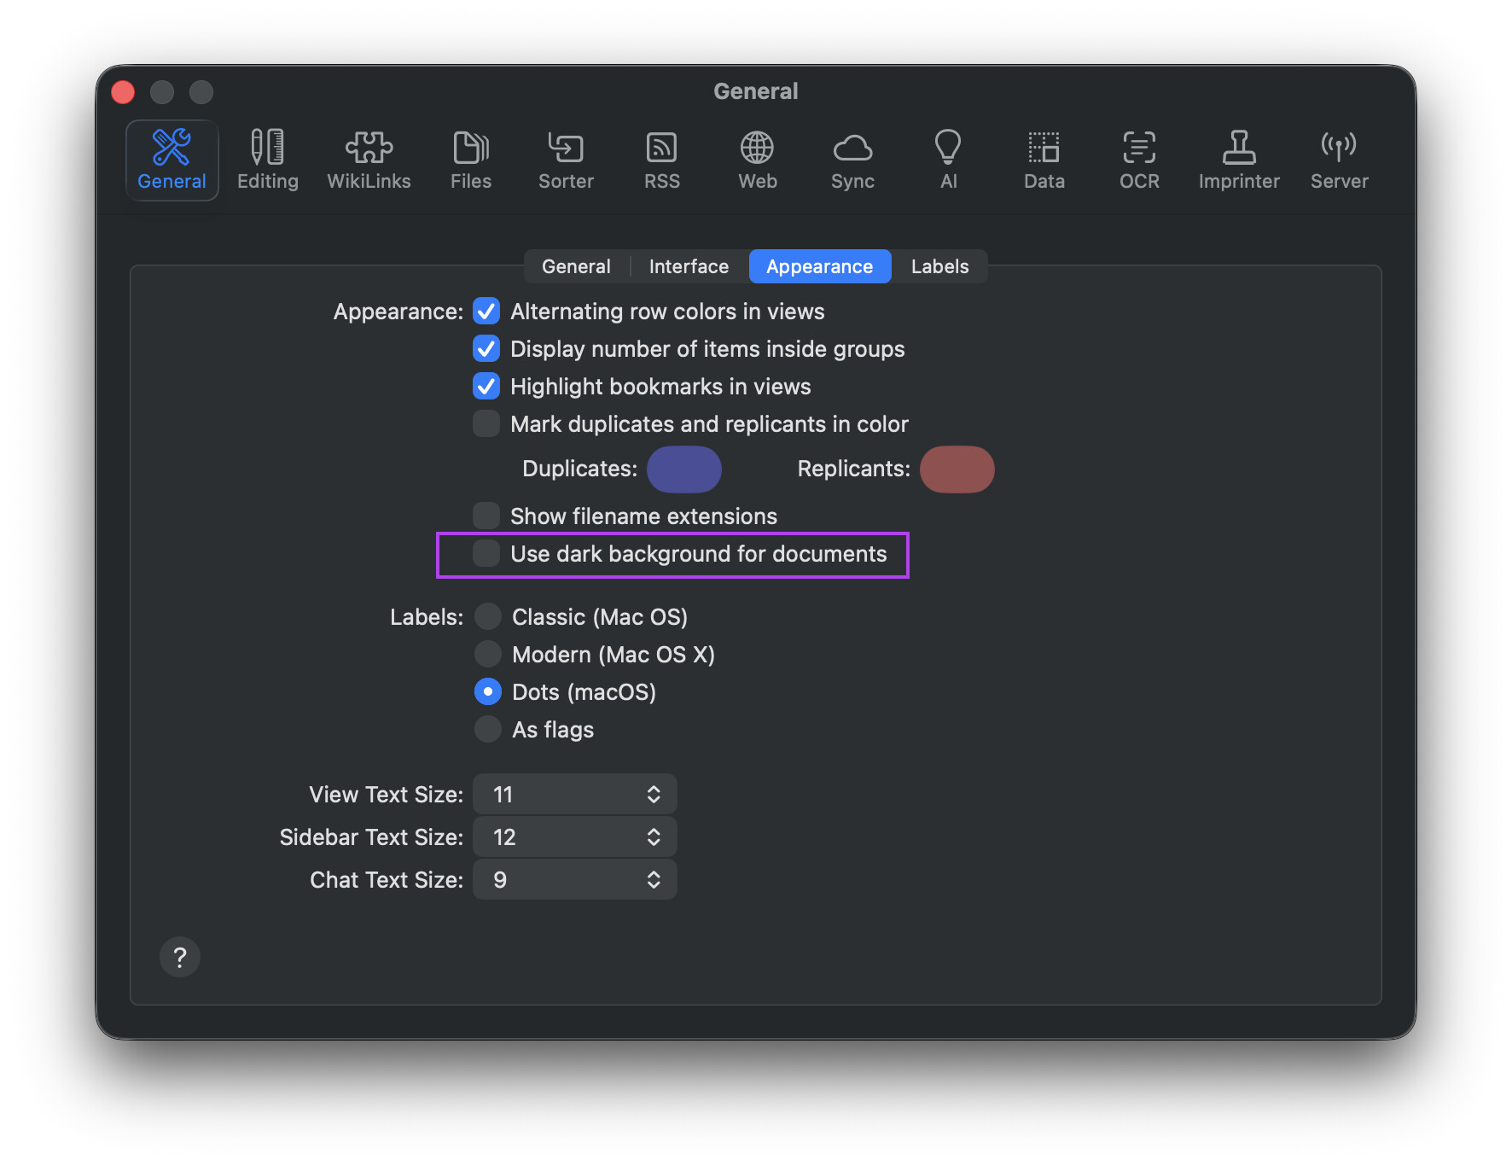Screen dimensions: 1512x1166
Task: Click the help question mark button
Action: [x=180, y=958]
